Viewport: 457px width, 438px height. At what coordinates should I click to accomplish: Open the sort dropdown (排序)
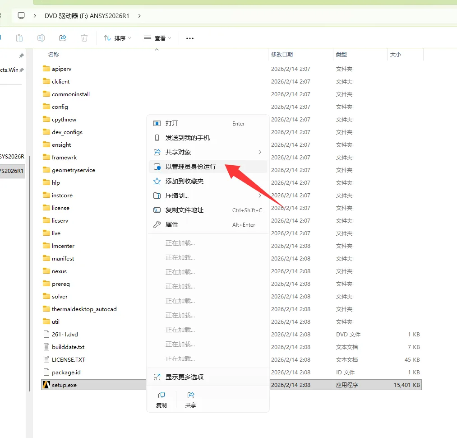click(x=117, y=38)
